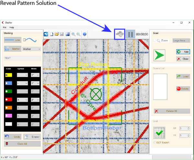Screen dimensions: 194x160
Task: Click the pink color swatch
Action: [x=9, y=116]
